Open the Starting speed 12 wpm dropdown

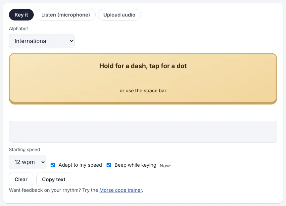(x=27, y=162)
